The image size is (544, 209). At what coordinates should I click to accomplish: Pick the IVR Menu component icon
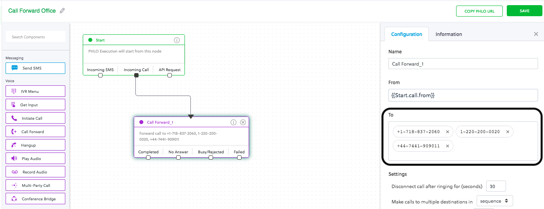[x=14, y=91]
